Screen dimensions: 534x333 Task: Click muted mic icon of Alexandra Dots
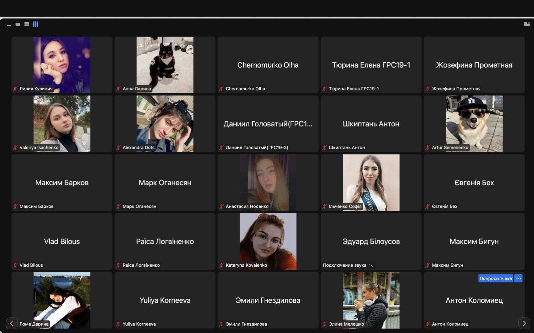pyautogui.click(x=118, y=148)
